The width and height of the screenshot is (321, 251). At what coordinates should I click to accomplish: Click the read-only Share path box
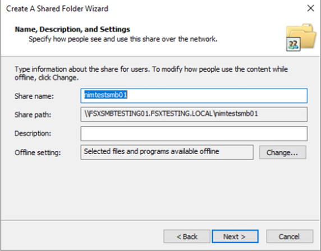[194, 114]
